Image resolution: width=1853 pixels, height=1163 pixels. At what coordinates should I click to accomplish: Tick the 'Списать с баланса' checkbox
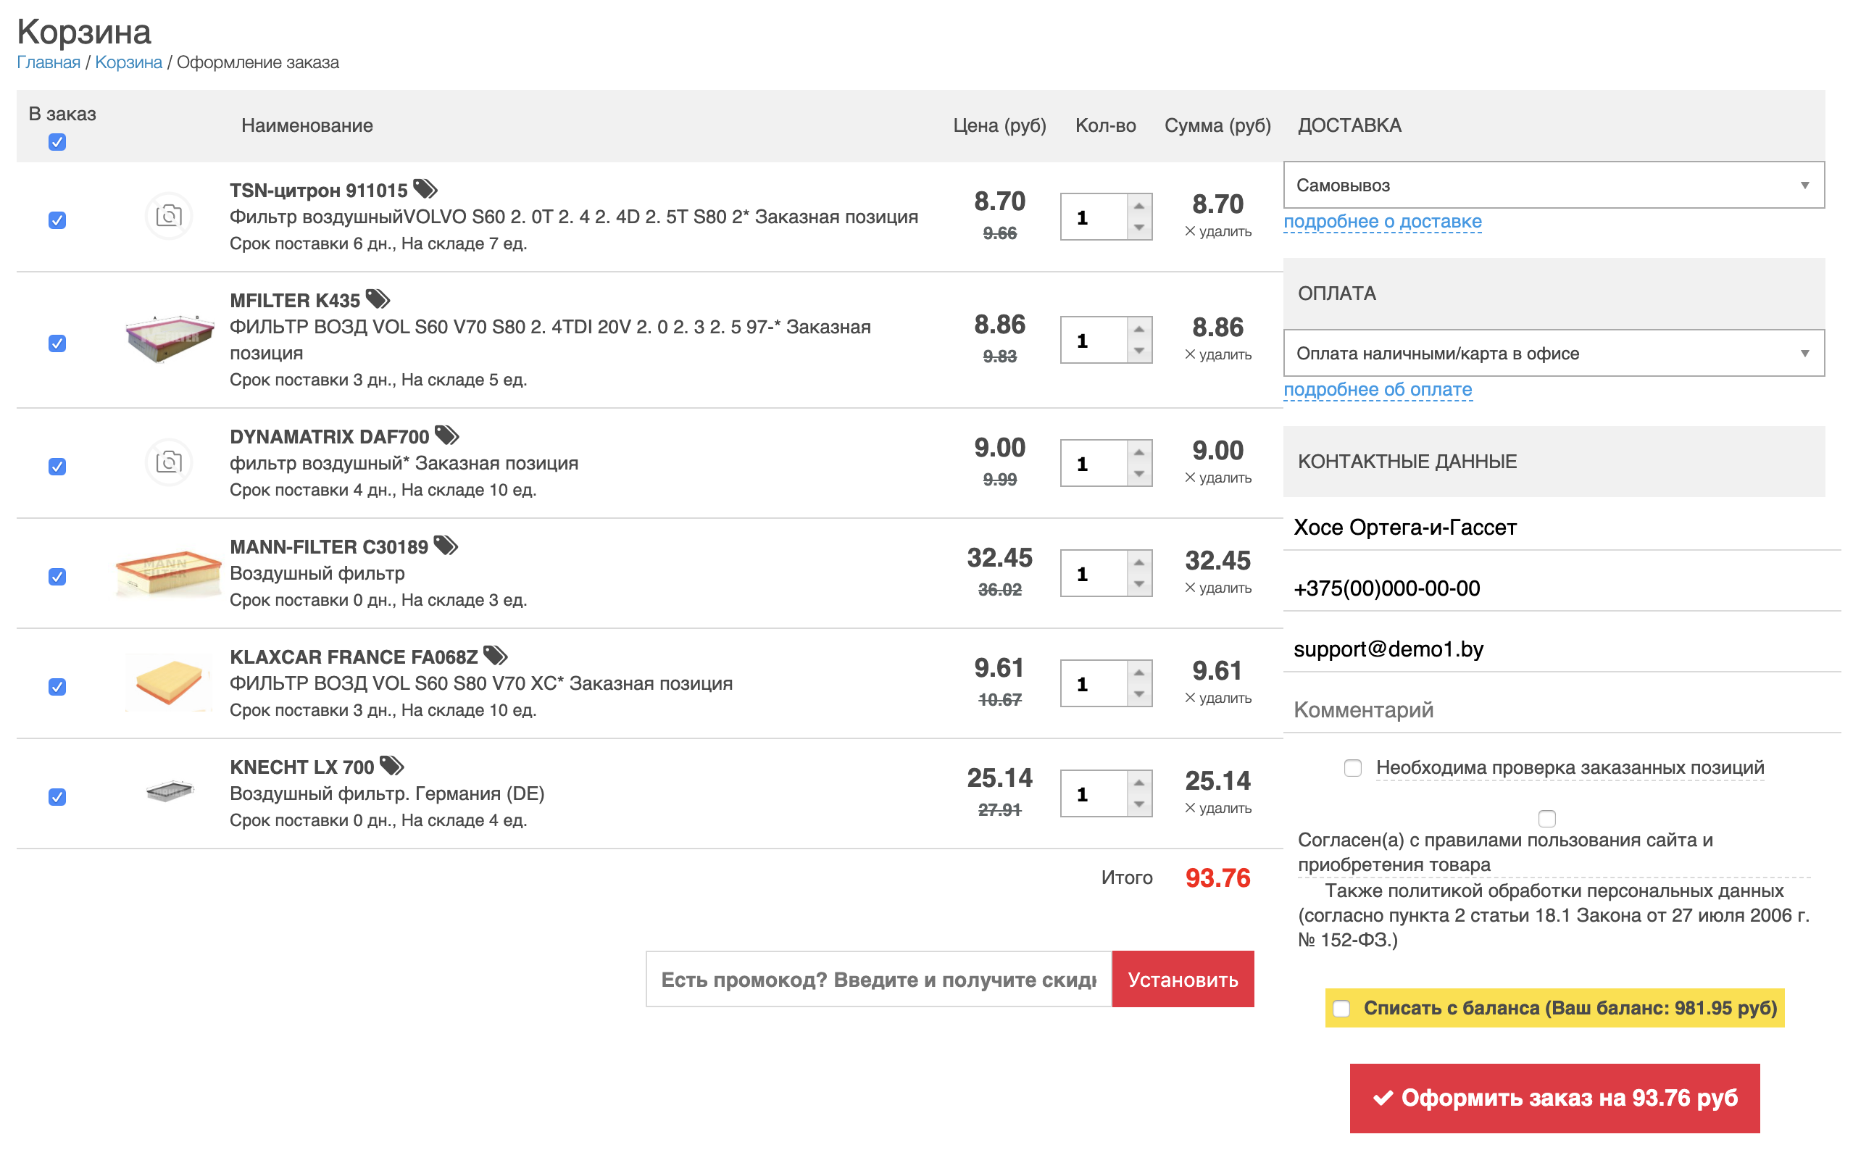coord(1341,1008)
